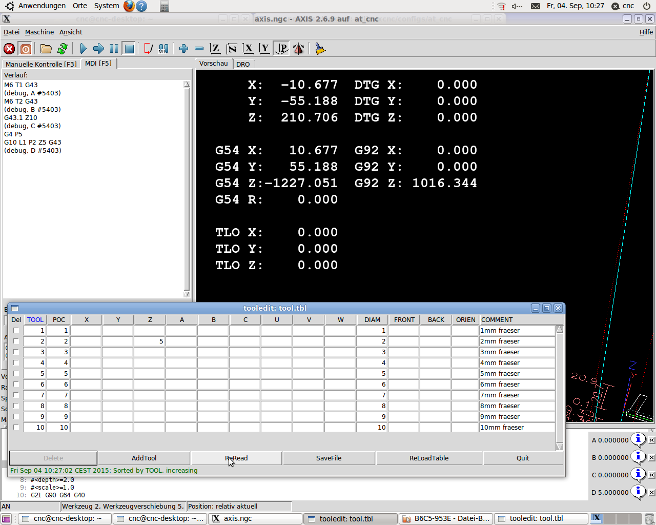The height and width of the screenshot is (525, 656).
Task: Pause program execution in toolbar
Action: pyautogui.click(x=114, y=49)
